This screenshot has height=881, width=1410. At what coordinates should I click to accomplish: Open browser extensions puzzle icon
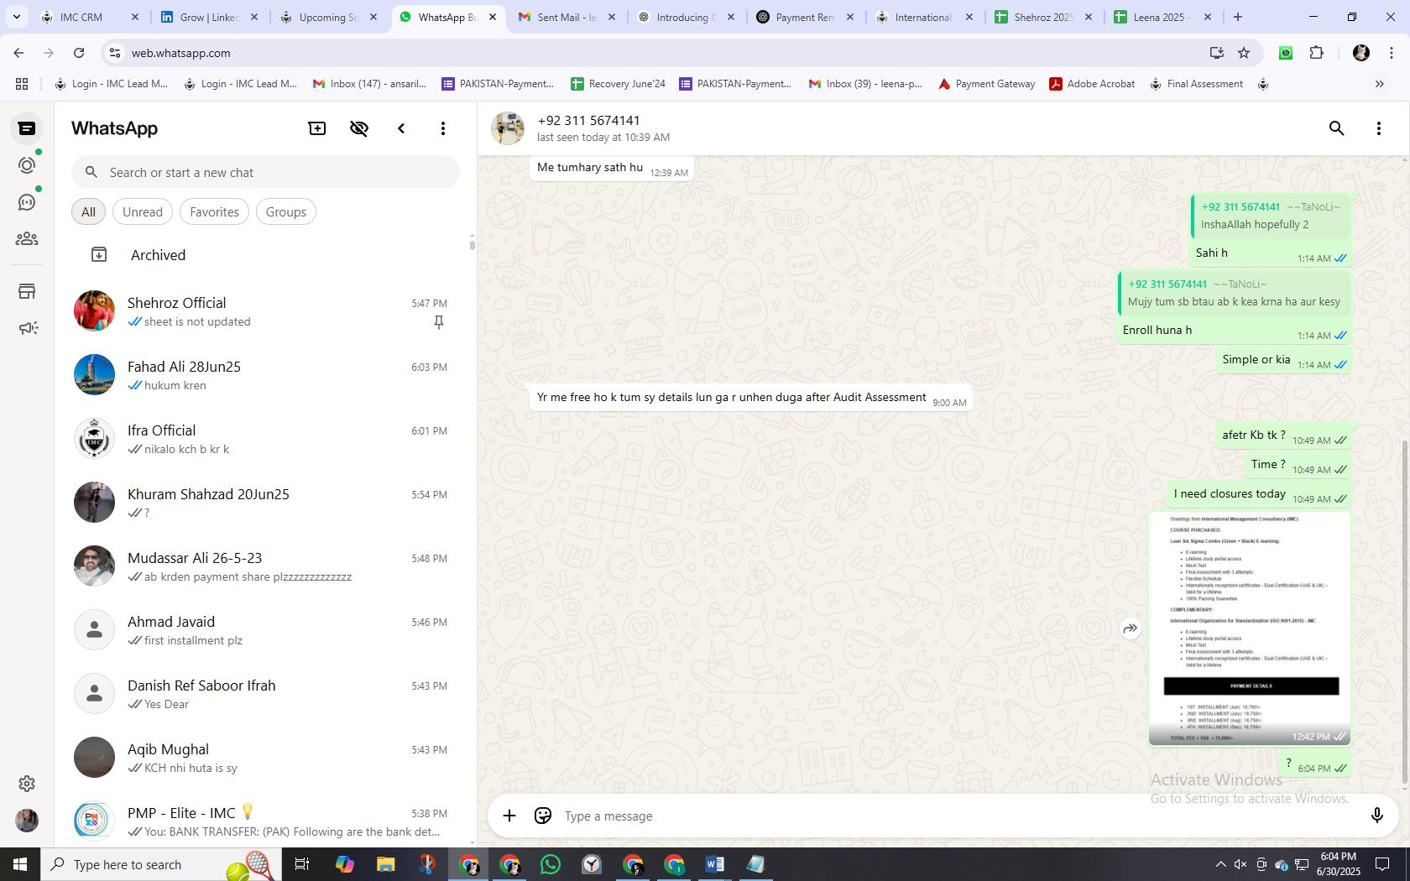1316,53
